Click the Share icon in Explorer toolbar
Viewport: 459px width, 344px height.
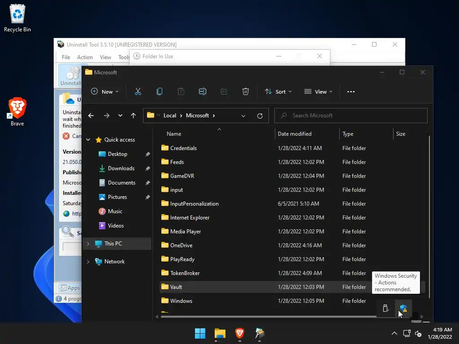(224, 91)
